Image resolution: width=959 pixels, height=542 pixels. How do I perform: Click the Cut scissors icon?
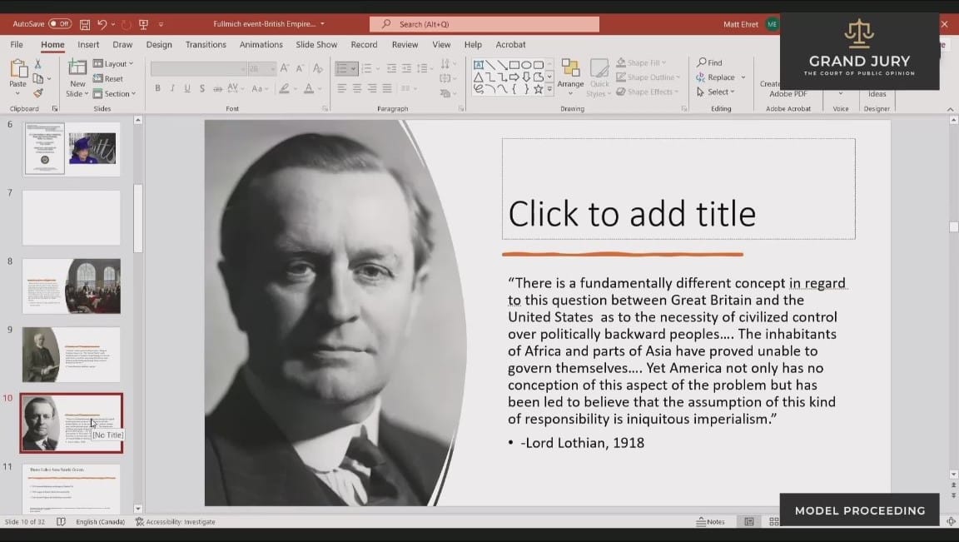tap(37, 64)
